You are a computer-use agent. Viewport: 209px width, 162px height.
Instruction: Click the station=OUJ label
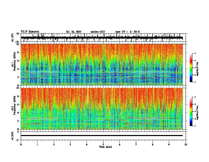click(98, 32)
